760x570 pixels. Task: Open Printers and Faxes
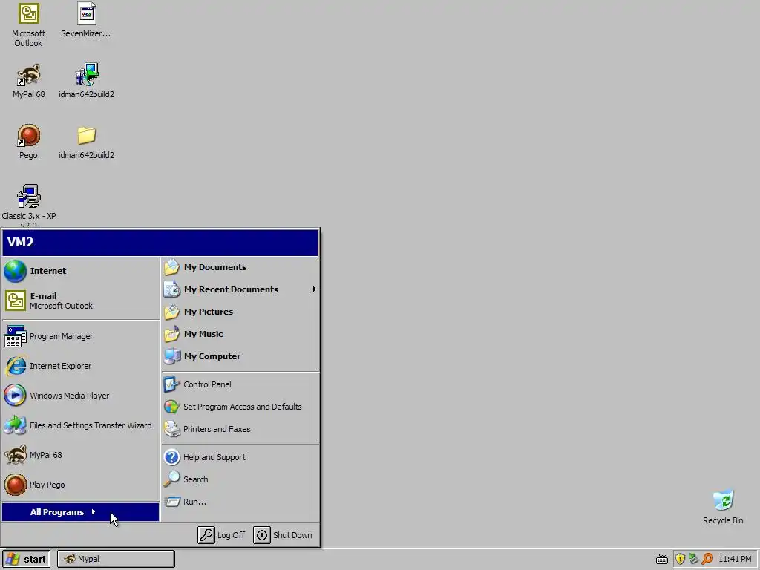point(240,429)
